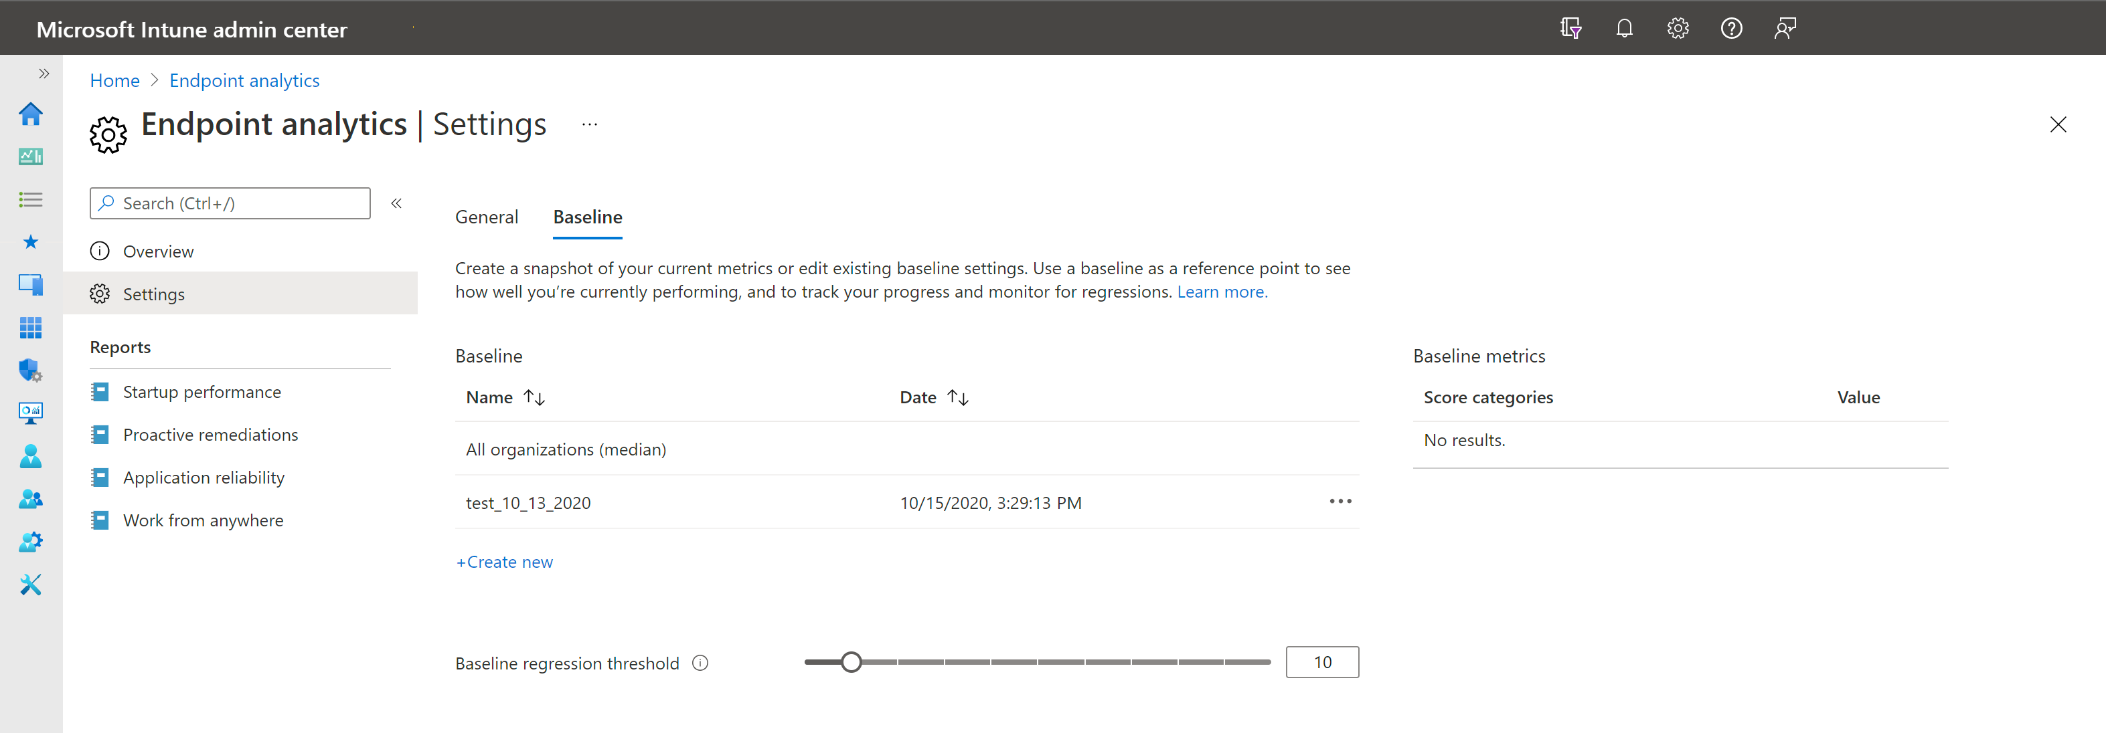Open the notifications bell
This screenshot has width=2106, height=733.
click(x=1625, y=29)
